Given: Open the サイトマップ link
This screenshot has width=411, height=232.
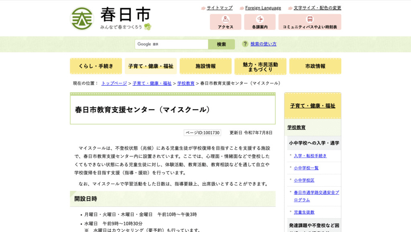Looking at the screenshot, I should [219, 8].
